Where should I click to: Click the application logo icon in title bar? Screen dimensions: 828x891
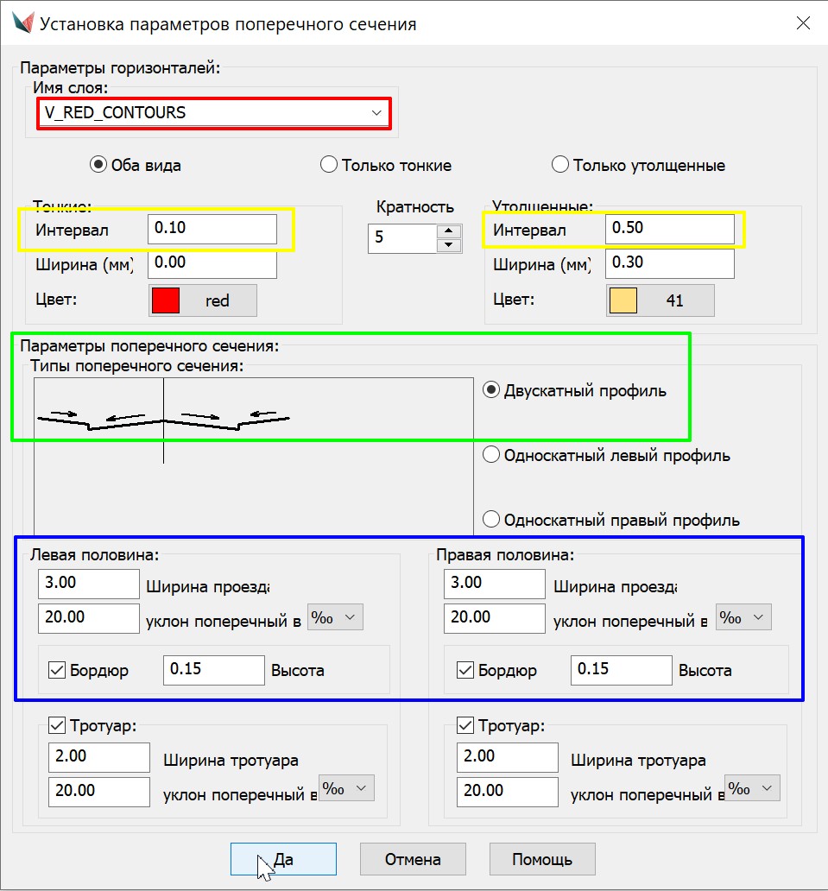24,23
